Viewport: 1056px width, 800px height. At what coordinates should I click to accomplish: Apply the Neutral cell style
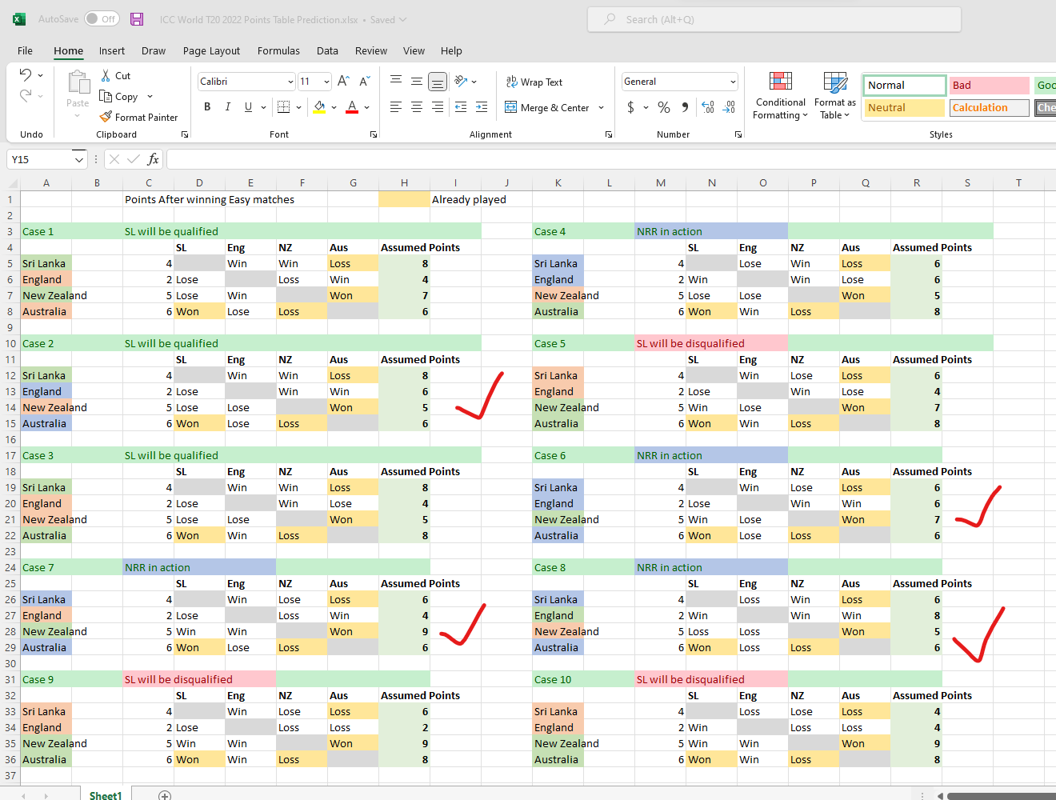click(x=905, y=107)
